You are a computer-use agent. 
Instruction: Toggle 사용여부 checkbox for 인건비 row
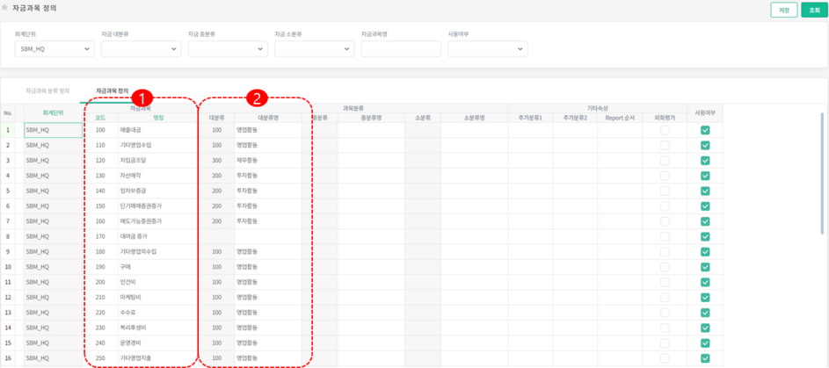click(705, 282)
